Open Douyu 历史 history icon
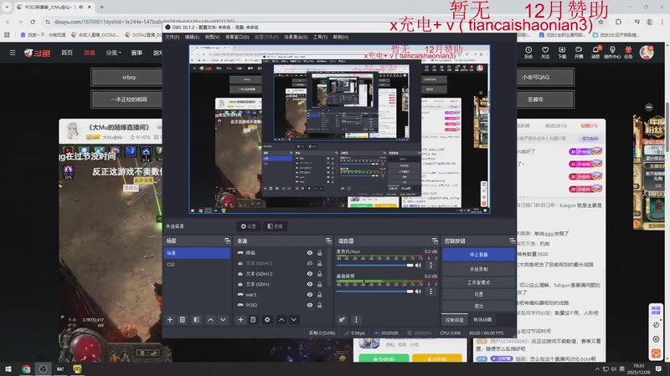 528,53
